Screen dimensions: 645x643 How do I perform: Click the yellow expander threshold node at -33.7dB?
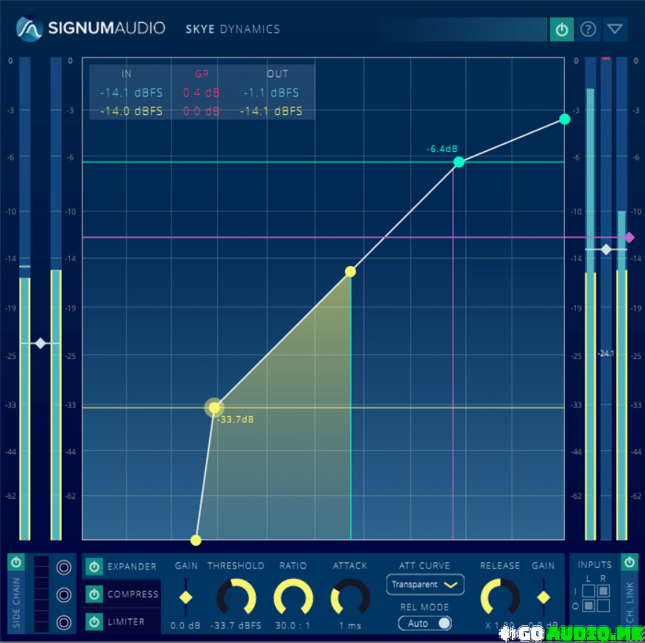coord(214,408)
